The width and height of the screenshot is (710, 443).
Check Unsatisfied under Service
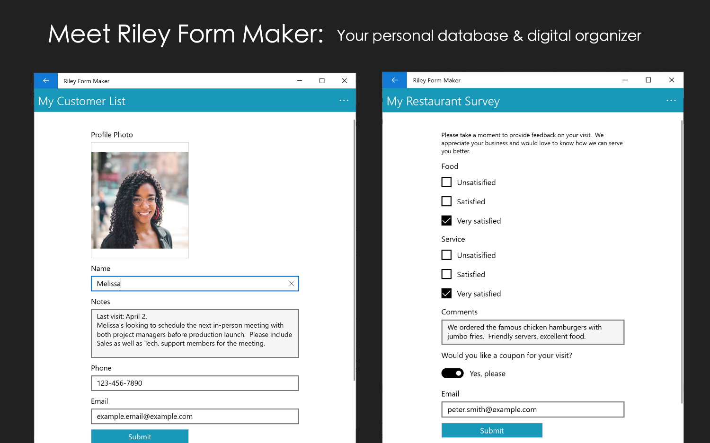point(446,255)
